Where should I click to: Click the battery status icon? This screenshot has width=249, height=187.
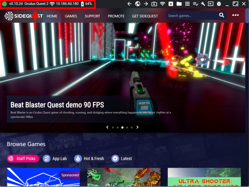click(82, 4)
